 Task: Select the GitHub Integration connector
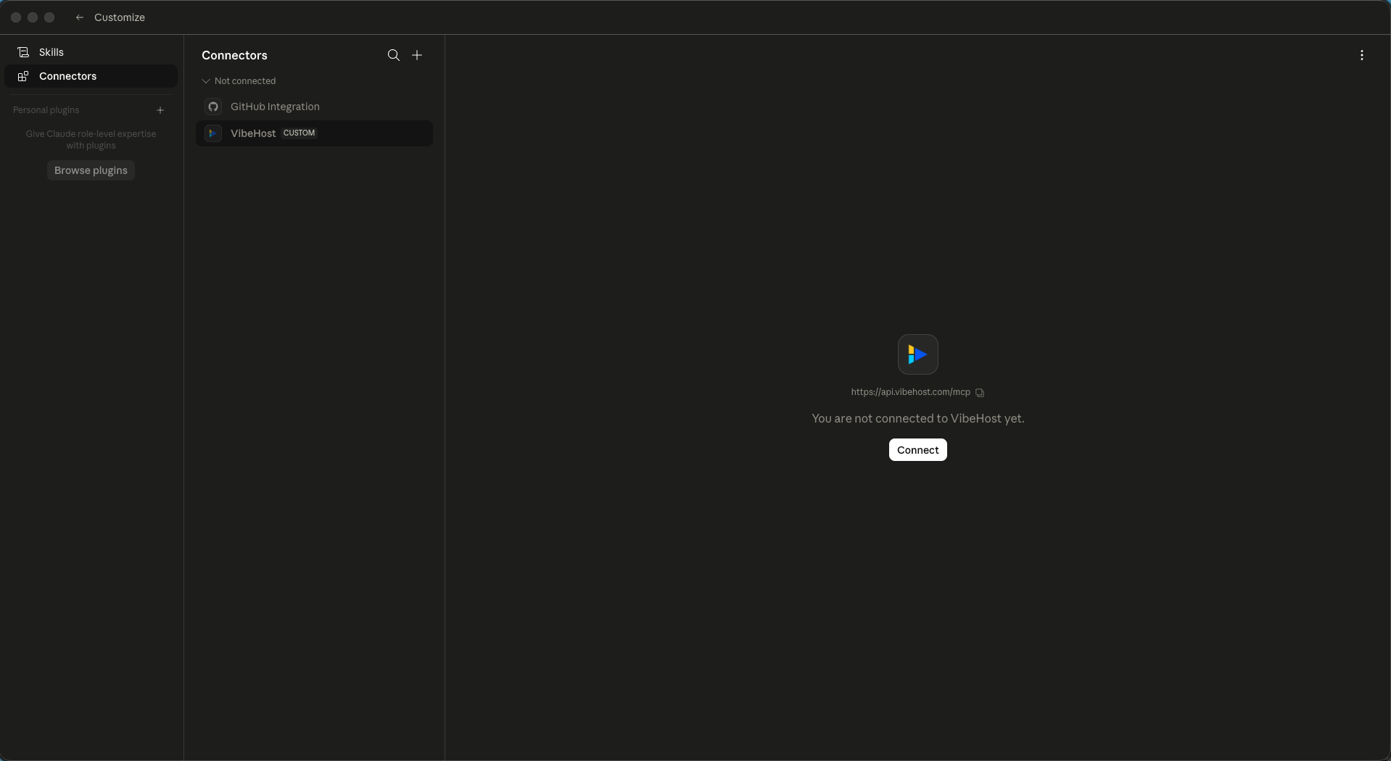point(314,107)
